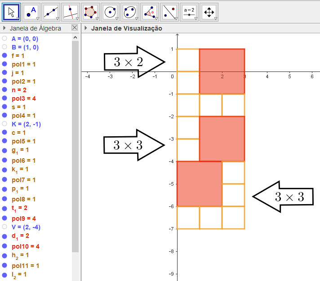
Task: Select the Angle measurement tool
Action: [150, 12]
